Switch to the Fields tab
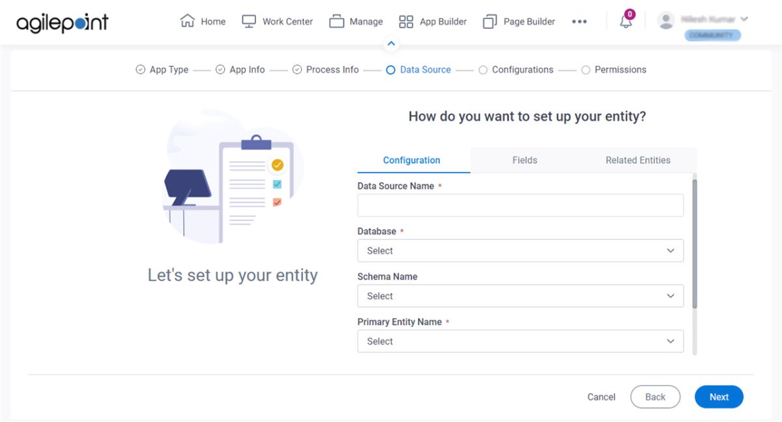782x422 pixels. [x=525, y=160]
